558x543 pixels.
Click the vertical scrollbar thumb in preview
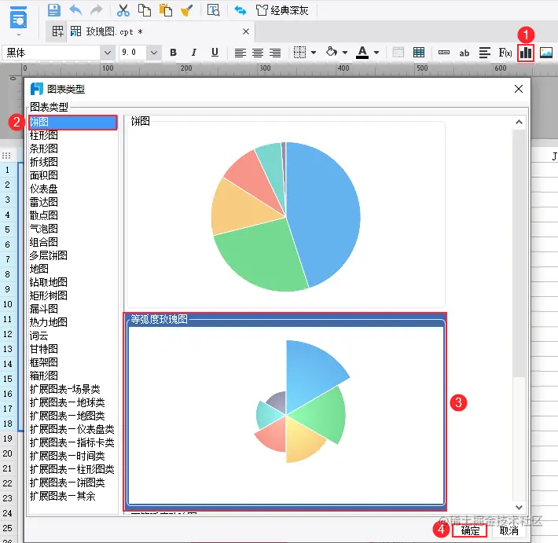click(519, 253)
